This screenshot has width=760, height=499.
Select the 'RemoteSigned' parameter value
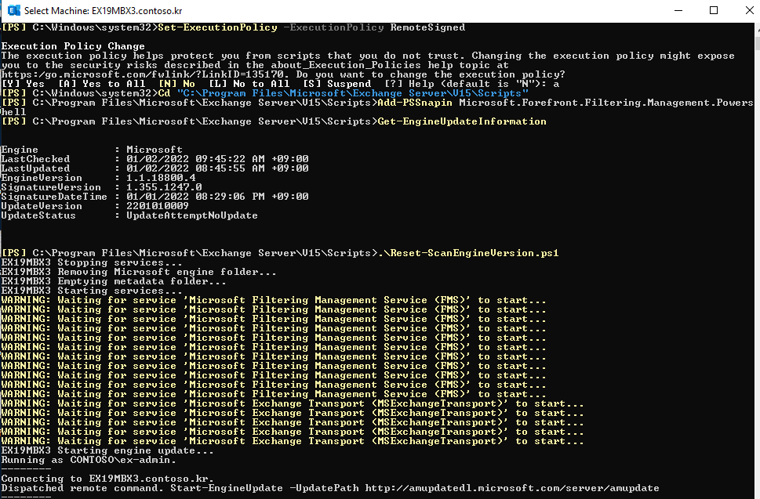coord(427,27)
